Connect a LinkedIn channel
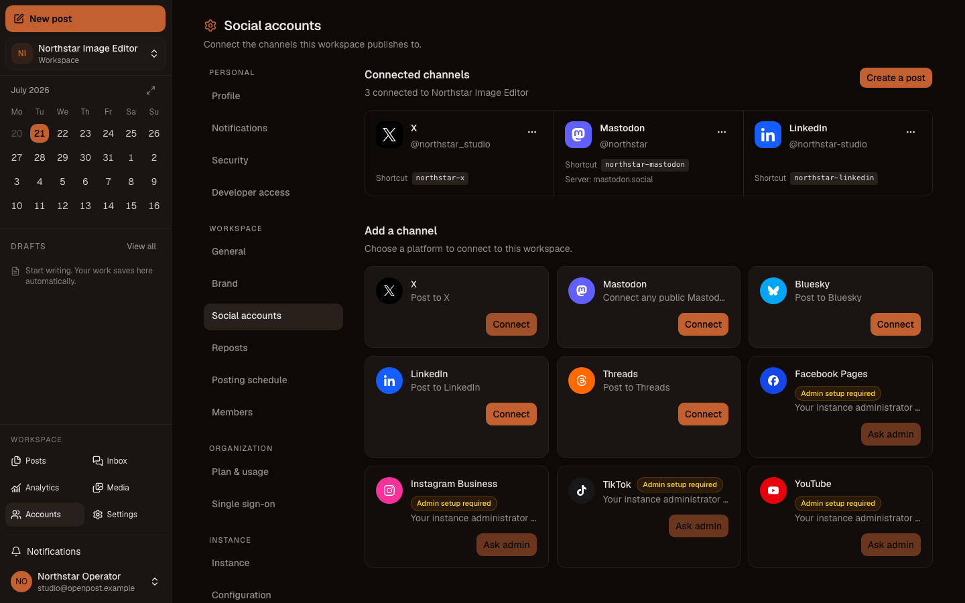Image resolution: width=965 pixels, height=603 pixels. (x=511, y=414)
